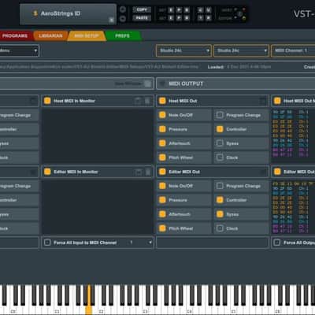Open the PREFS tab
The image size is (315, 315).
[122, 35]
